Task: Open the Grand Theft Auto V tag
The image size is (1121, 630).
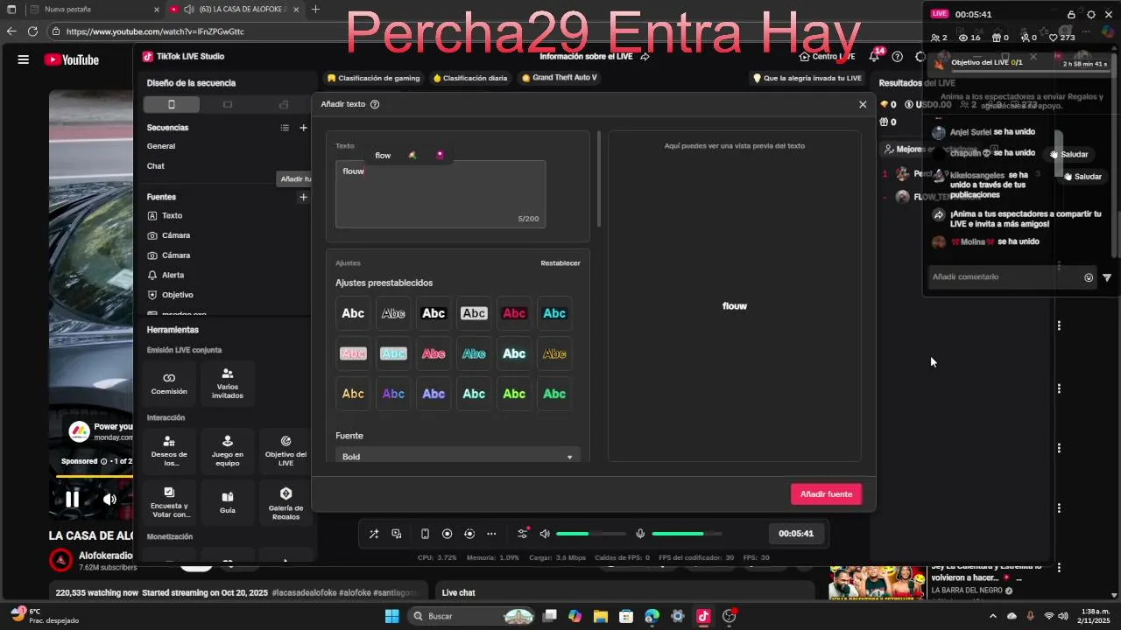Action: 559,78
